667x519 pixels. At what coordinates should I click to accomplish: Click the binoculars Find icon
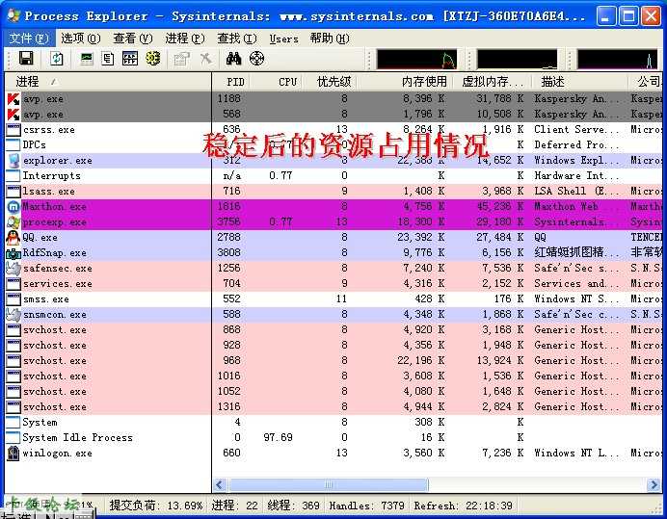233,58
